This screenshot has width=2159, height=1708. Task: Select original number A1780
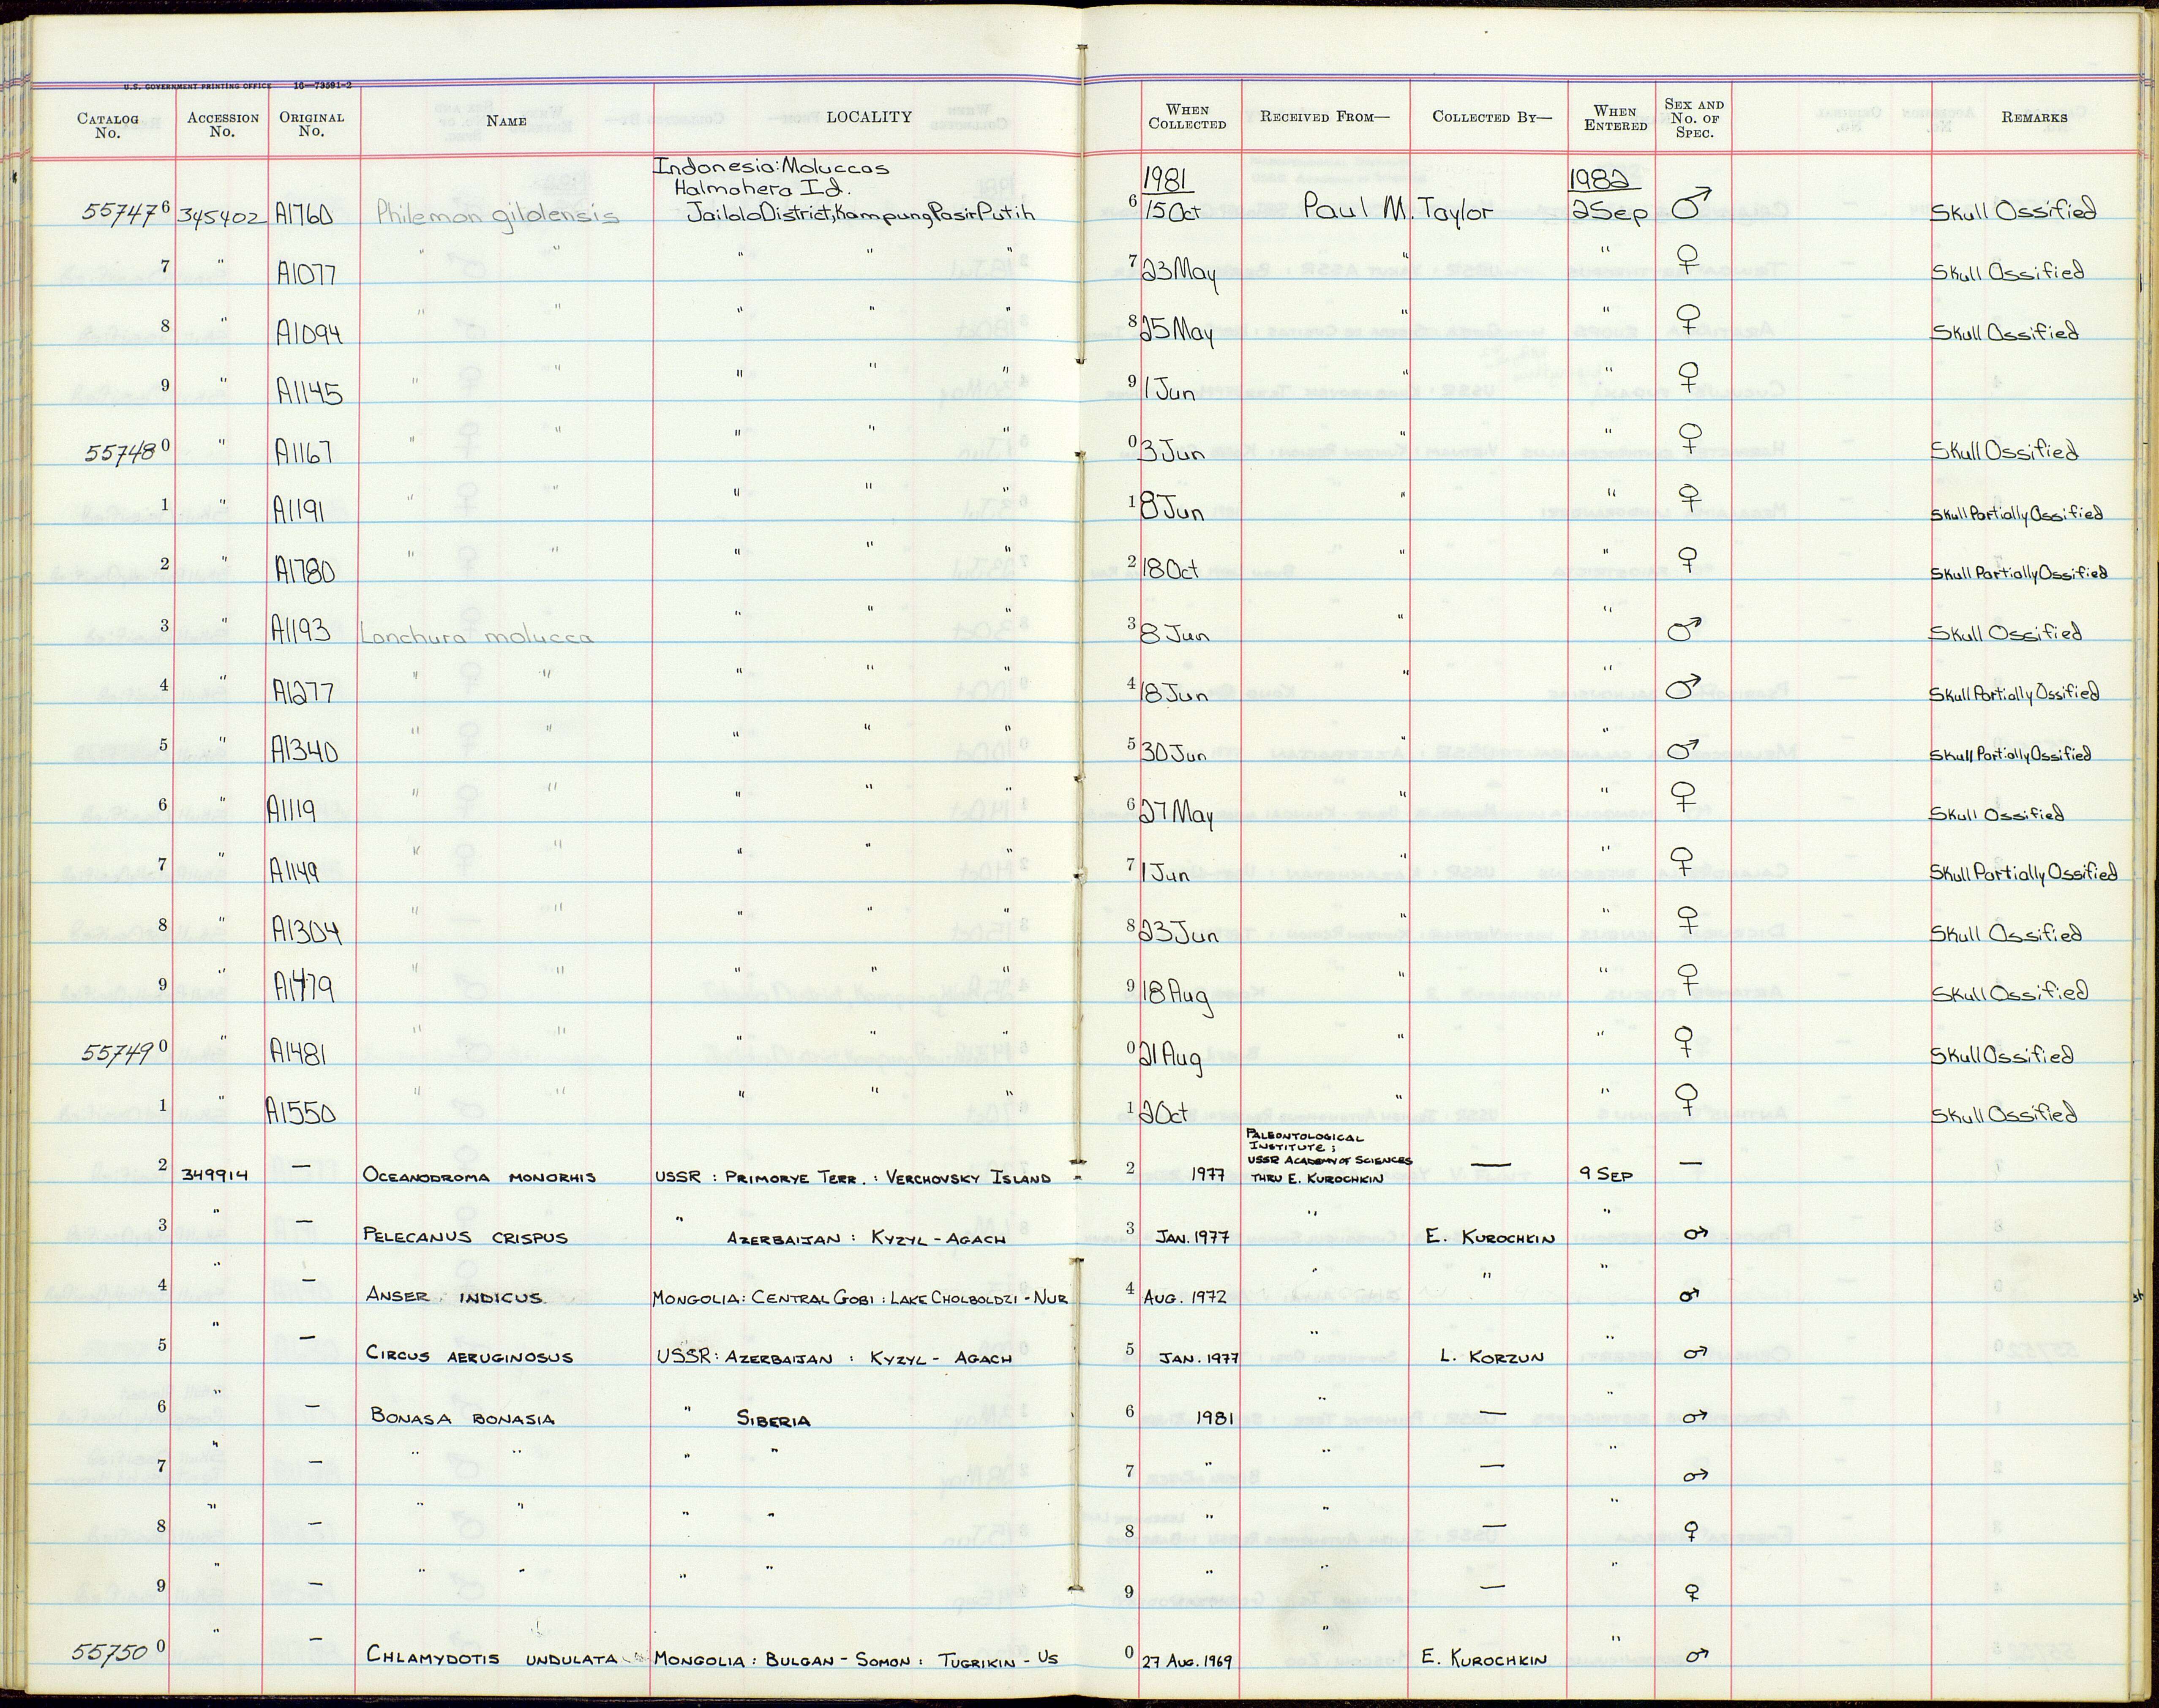click(304, 571)
